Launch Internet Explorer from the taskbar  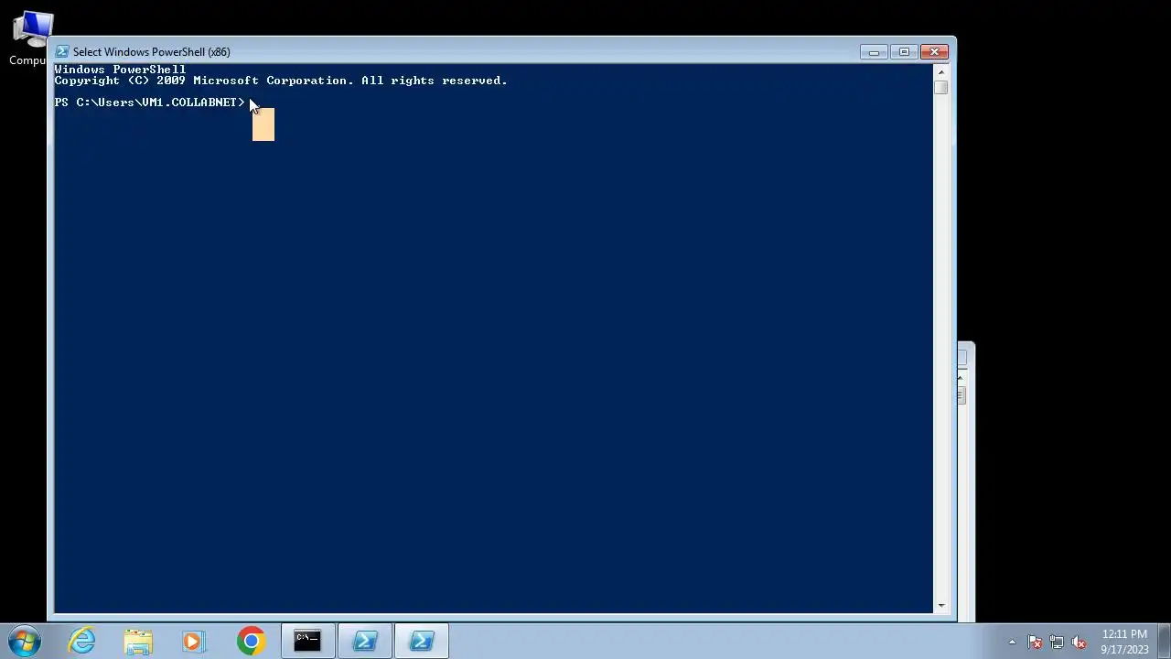pyautogui.click(x=82, y=641)
